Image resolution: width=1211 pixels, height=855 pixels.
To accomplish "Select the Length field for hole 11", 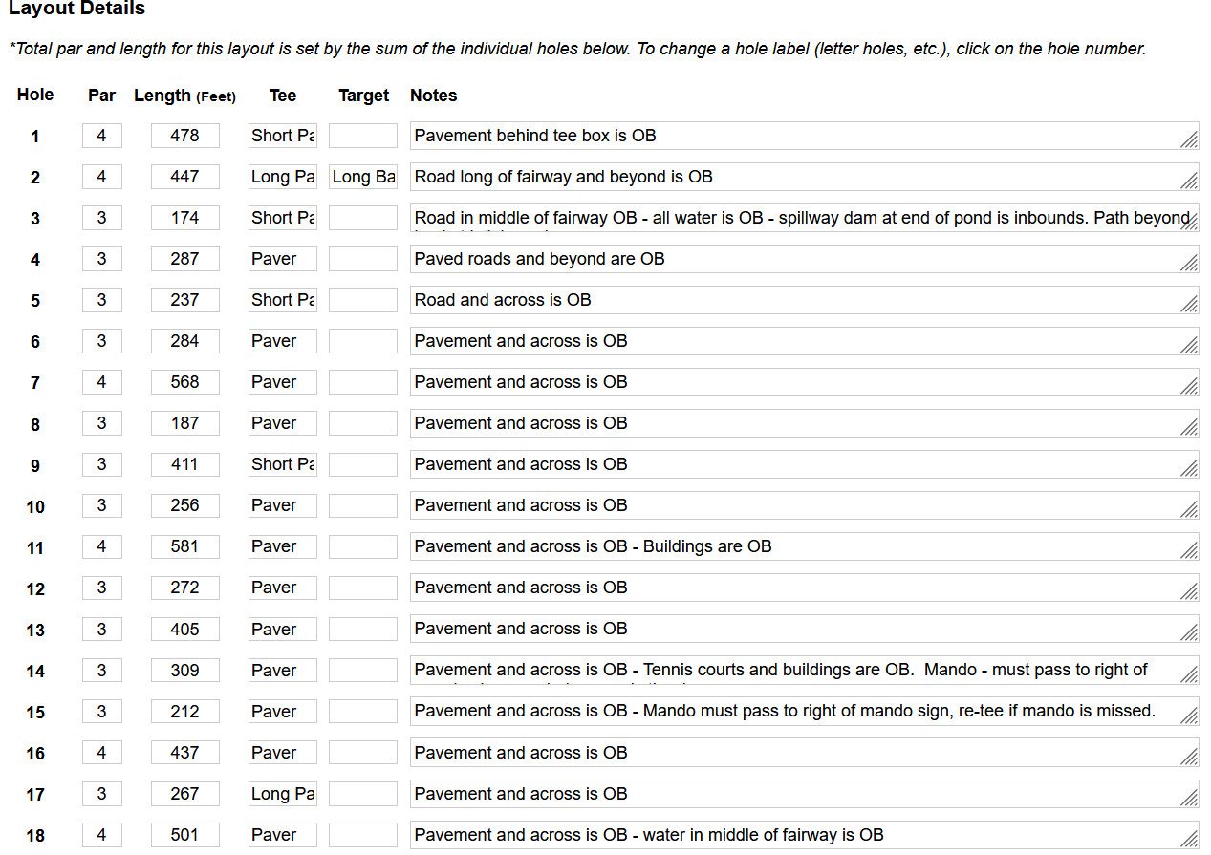I will pos(184,546).
